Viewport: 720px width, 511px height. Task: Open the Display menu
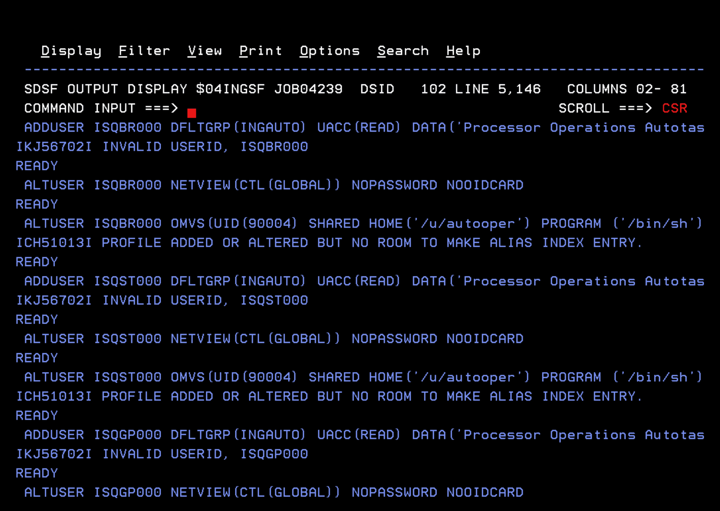click(x=71, y=51)
